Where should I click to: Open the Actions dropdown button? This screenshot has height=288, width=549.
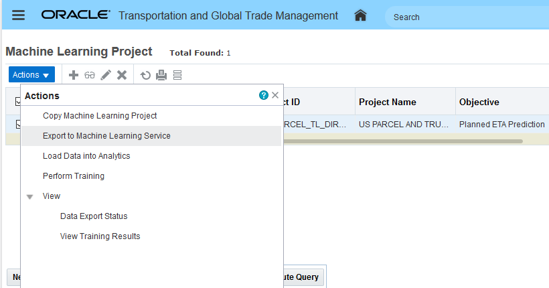point(31,75)
